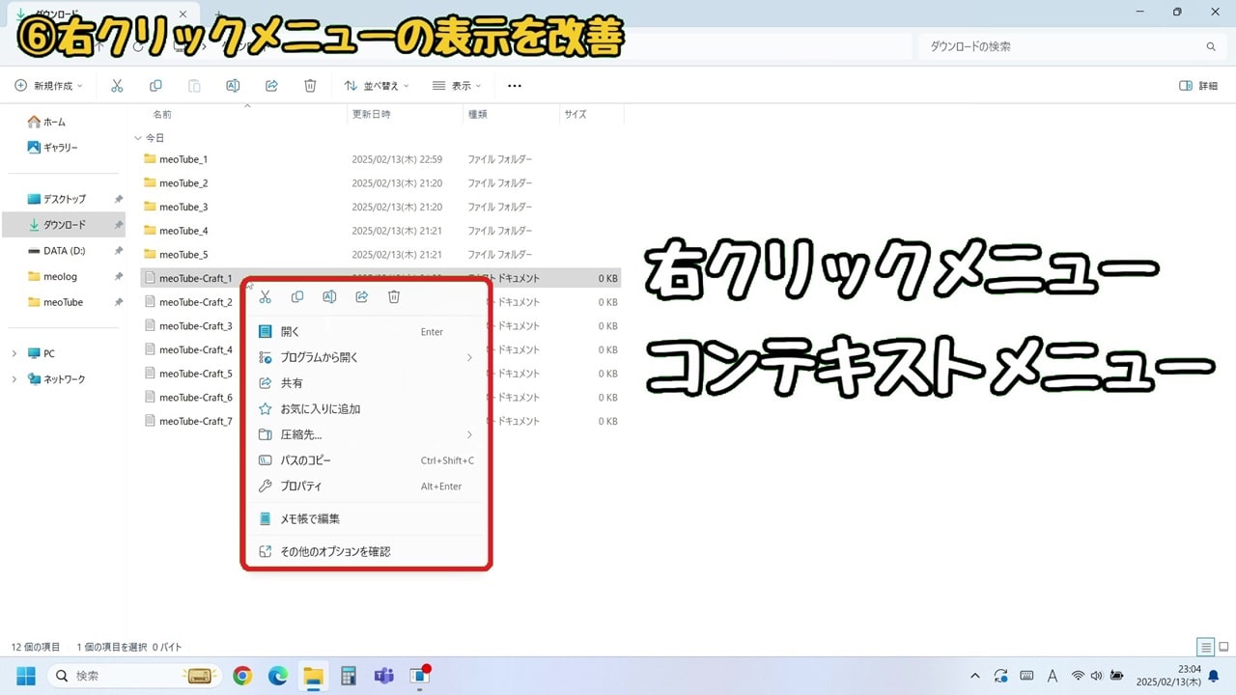Expand the Open with (プログラムから開く) submenu arrow
Viewport: 1236px width, 695px height.
click(469, 357)
